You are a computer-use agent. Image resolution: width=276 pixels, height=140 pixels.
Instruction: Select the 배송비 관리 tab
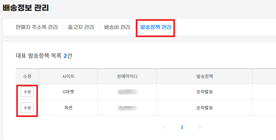pos(117,27)
